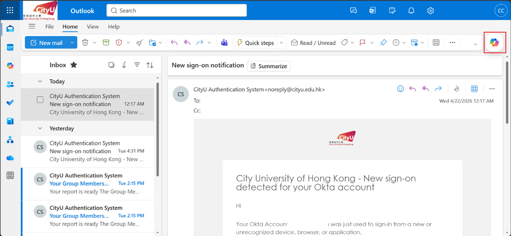Screen dimensions: 511x236
Task: Click the Archive icon in the toolbar
Action: coord(106,43)
